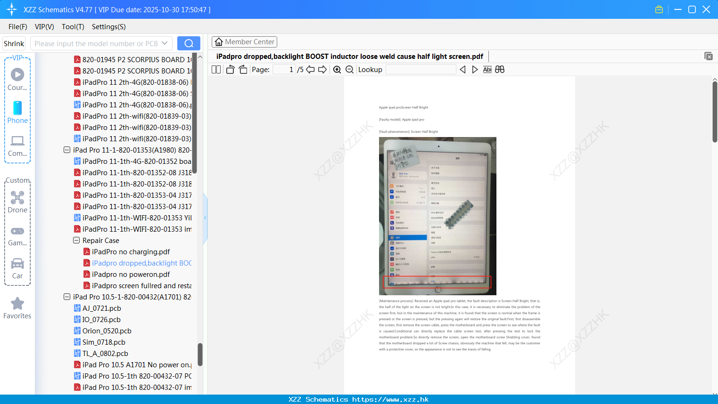This screenshot has width=718, height=404.
Task: Open the www.xzz.hk link in status bar
Action: [390, 399]
